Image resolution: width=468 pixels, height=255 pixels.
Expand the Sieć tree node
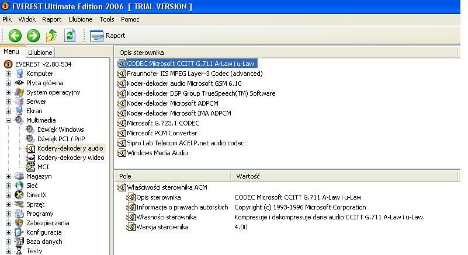click(x=8, y=186)
